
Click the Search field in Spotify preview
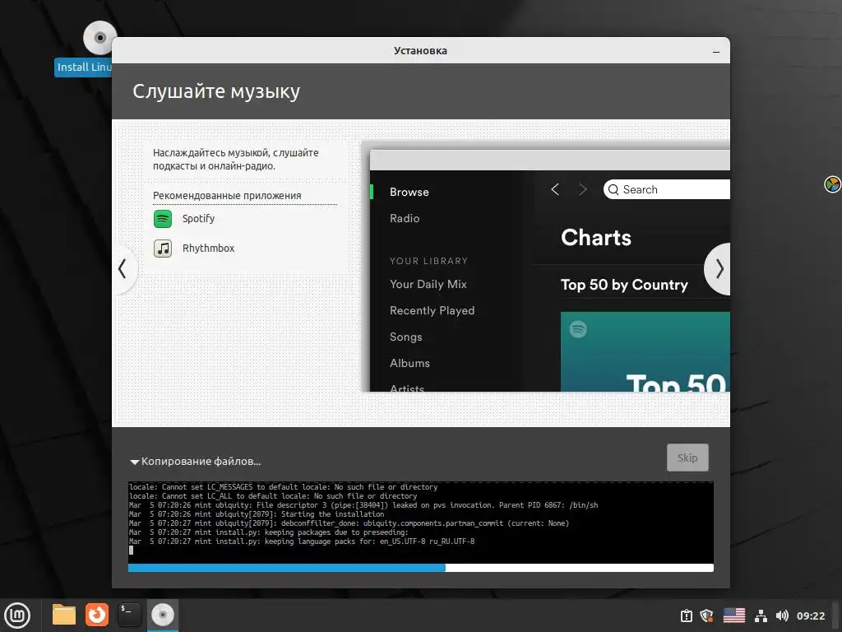point(666,190)
